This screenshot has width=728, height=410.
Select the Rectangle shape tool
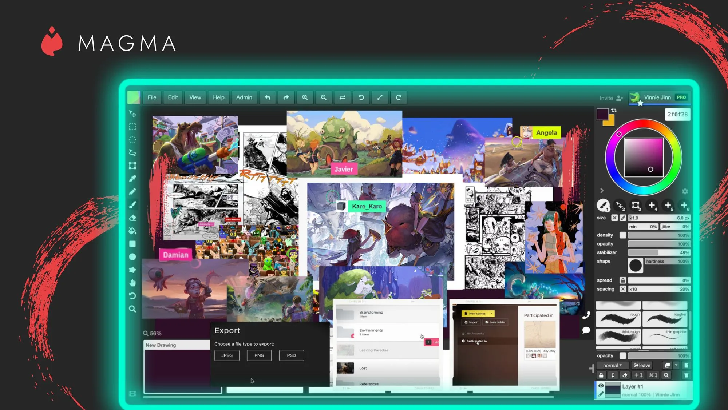(x=132, y=244)
